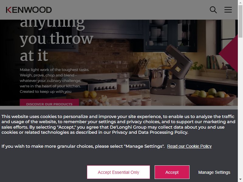243x182 pixels.
Task: Open the hamburger navigation menu
Action: 228,10
